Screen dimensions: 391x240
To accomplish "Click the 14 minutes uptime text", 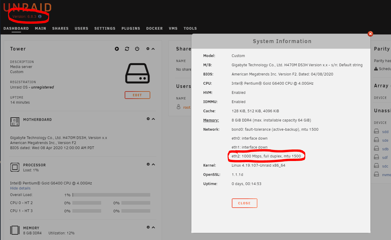I will (x=20, y=102).
